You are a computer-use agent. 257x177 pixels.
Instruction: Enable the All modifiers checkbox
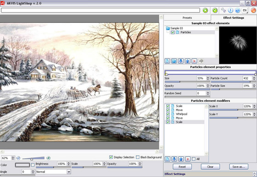click(x=194, y=159)
